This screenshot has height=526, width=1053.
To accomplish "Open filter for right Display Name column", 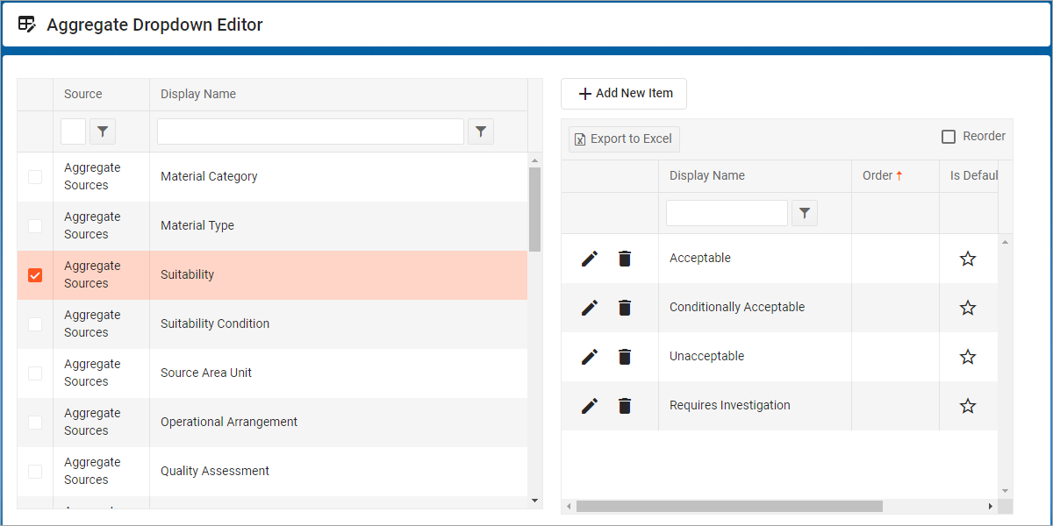I will pos(805,213).
